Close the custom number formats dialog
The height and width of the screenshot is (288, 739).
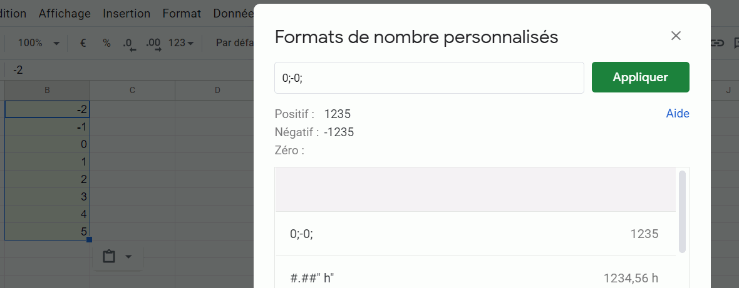(676, 36)
